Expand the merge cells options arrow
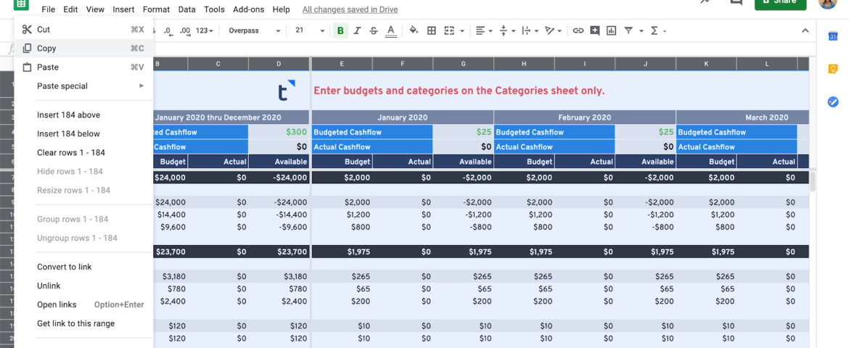Image resolution: width=849 pixels, height=348 pixels. point(462,31)
